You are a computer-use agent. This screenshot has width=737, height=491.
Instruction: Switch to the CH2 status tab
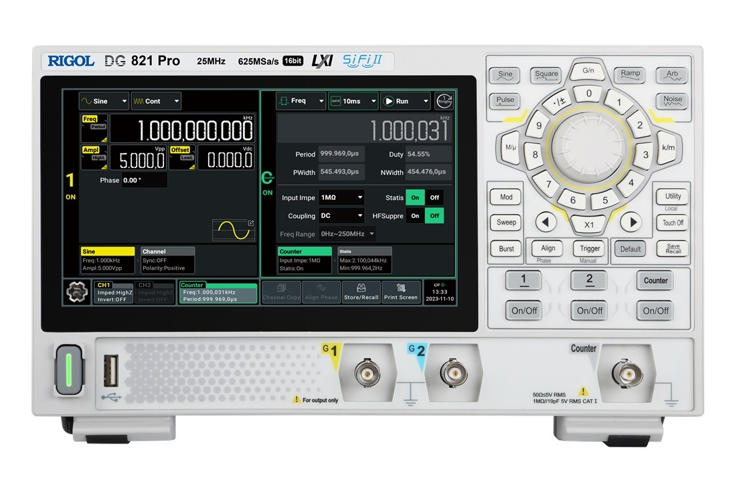(155, 292)
